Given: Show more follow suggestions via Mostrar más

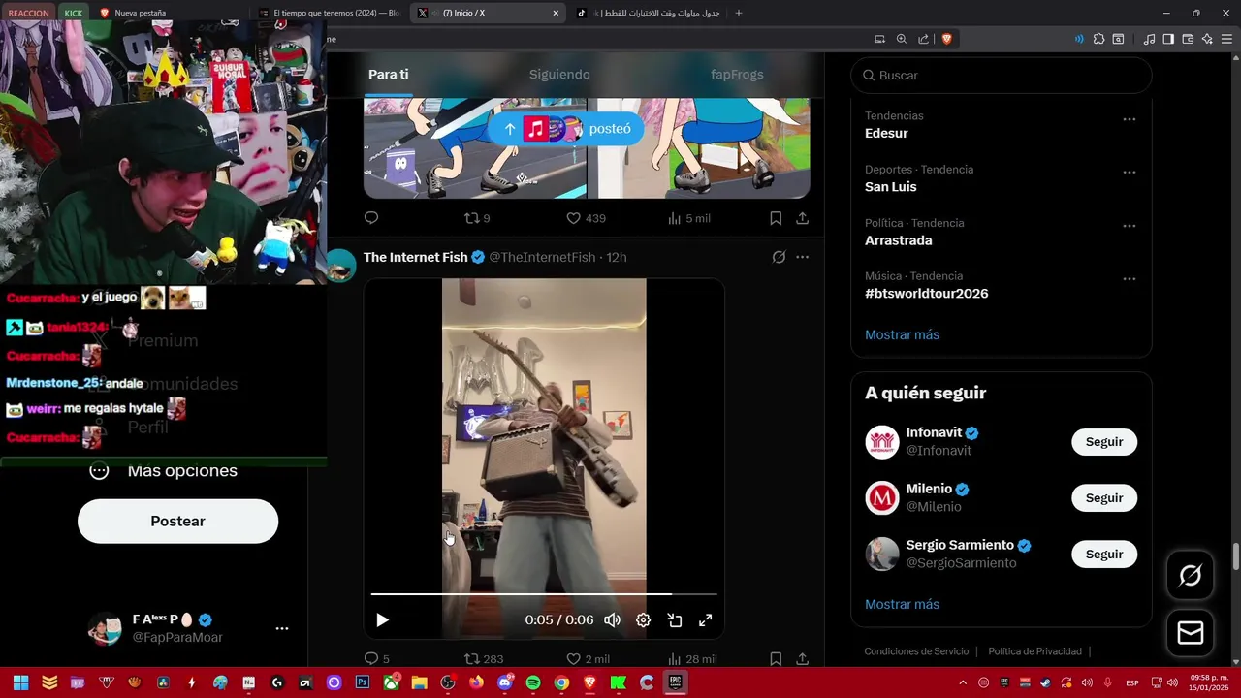Looking at the screenshot, I should [x=902, y=604].
